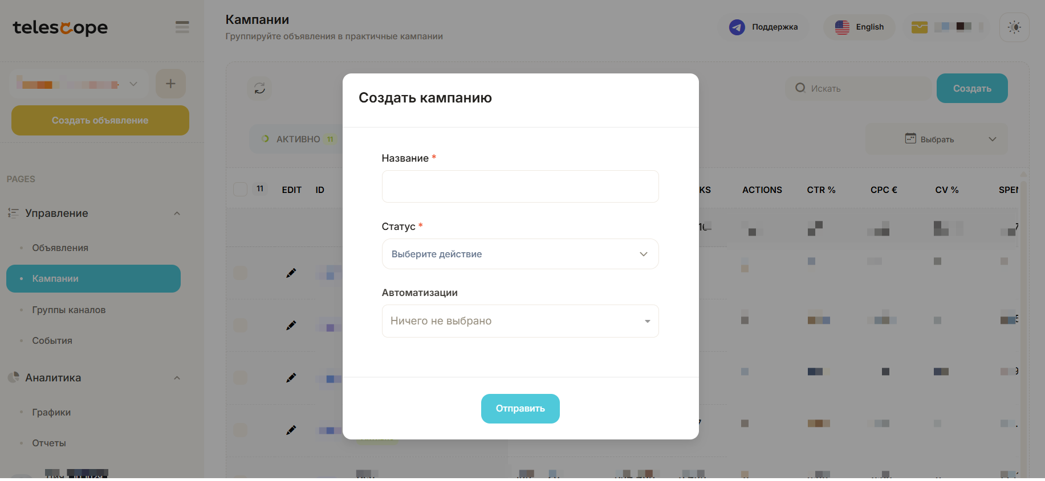Check the first campaign row checkbox
The height and width of the screenshot is (481, 1045).
click(x=240, y=273)
